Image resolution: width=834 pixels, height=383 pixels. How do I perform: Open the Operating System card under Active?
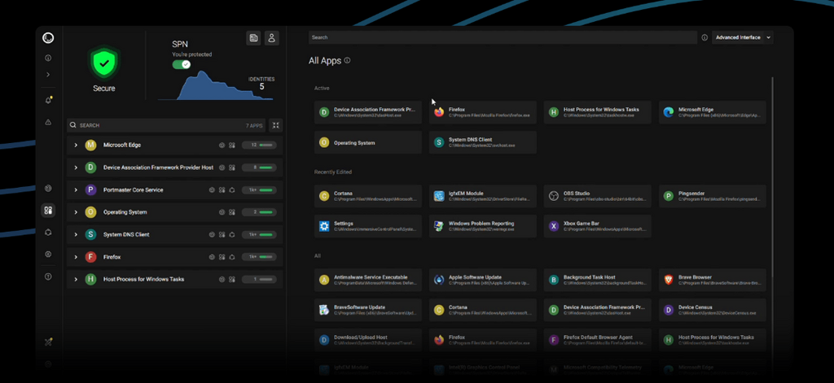(x=368, y=142)
